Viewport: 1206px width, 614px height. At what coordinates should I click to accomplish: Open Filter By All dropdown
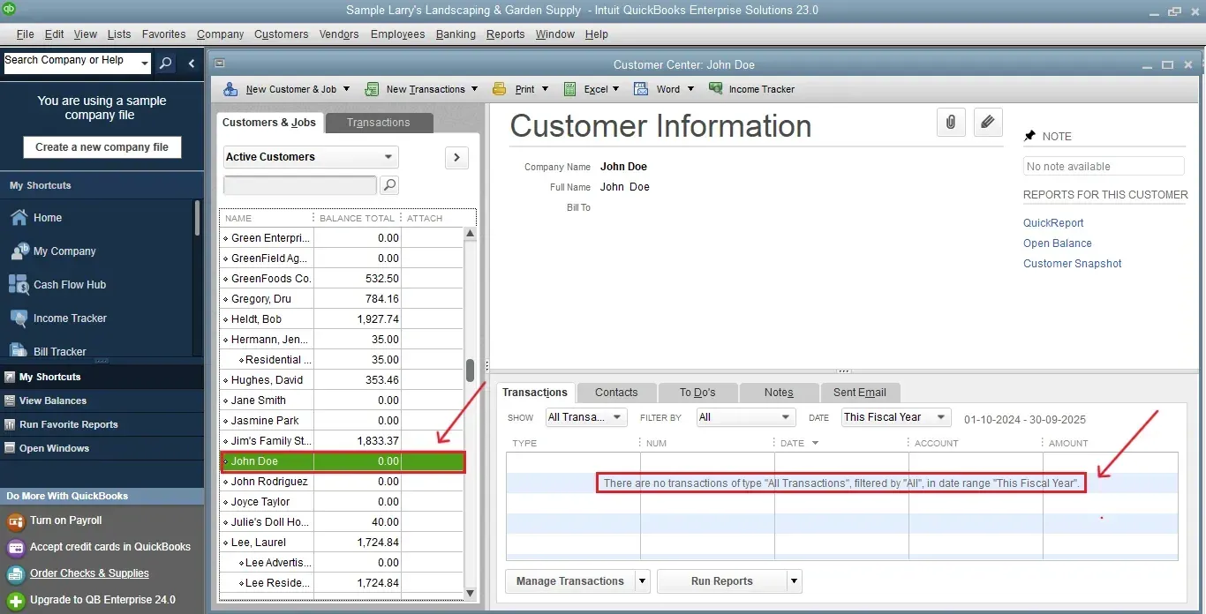tap(746, 417)
